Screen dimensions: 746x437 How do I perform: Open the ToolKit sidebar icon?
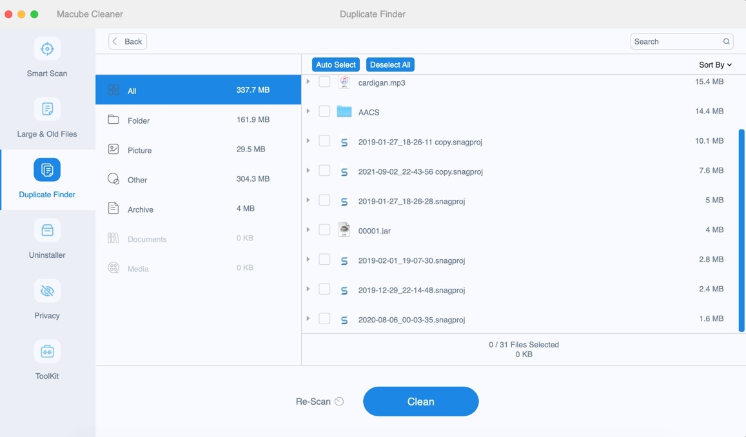47,351
